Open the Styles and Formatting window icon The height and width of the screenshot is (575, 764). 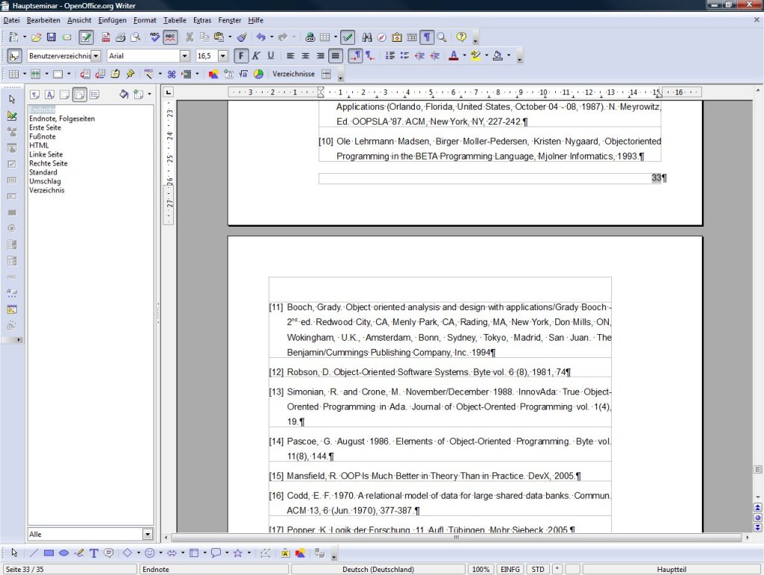[14, 56]
